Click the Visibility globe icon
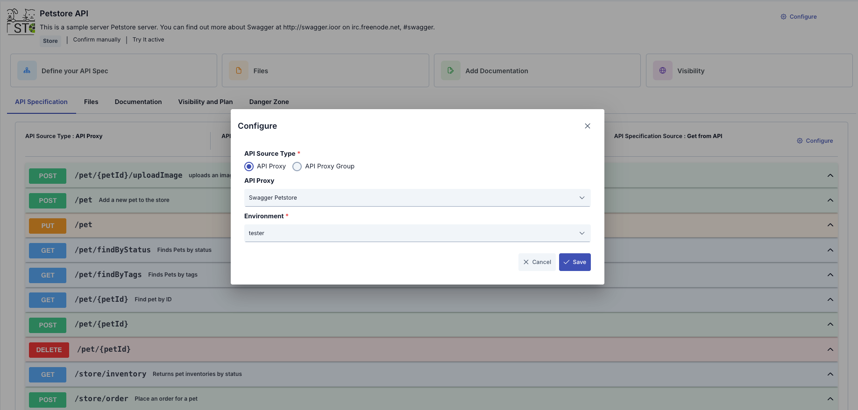 click(x=662, y=70)
